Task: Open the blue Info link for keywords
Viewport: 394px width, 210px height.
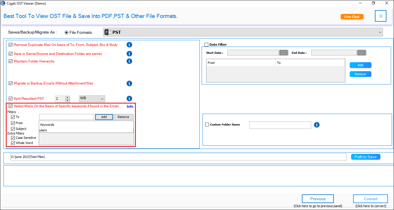Action: 130,106
